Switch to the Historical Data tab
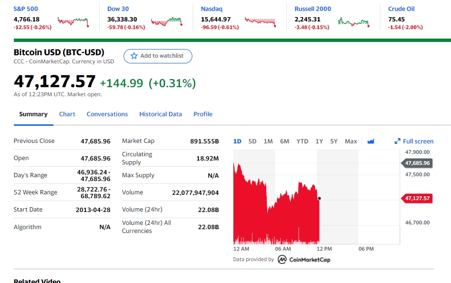This screenshot has width=451, height=283. click(x=160, y=114)
